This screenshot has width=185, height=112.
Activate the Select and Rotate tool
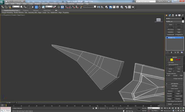[40, 7]
